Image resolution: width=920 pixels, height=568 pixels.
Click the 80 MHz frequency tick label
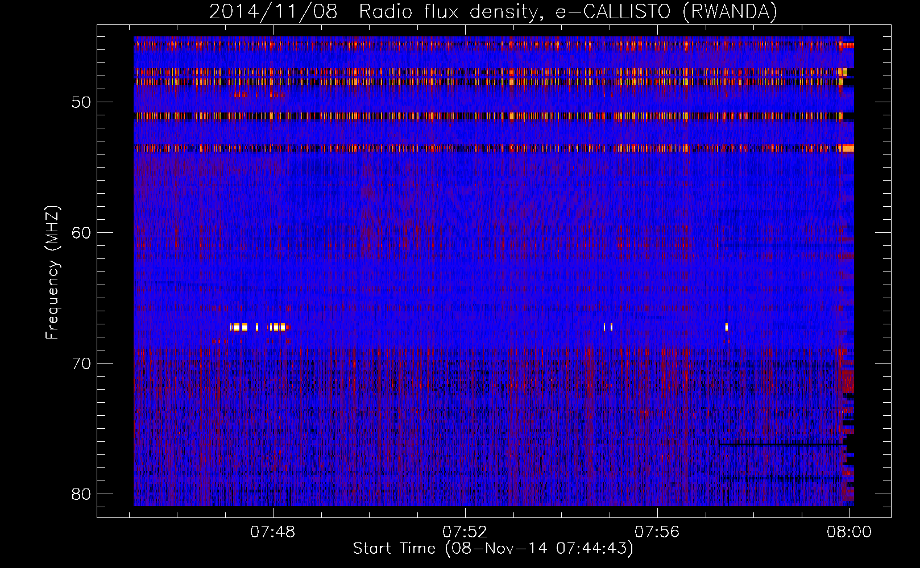pos(81,494)
